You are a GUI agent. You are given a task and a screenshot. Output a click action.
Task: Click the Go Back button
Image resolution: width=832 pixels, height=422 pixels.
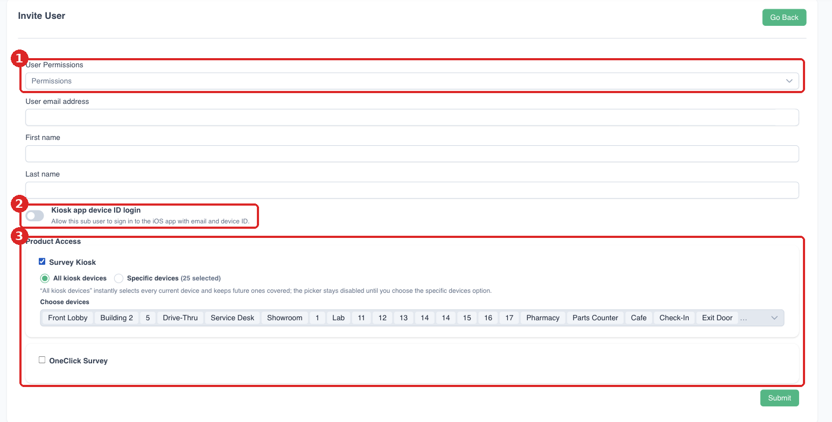click(784, 17)
